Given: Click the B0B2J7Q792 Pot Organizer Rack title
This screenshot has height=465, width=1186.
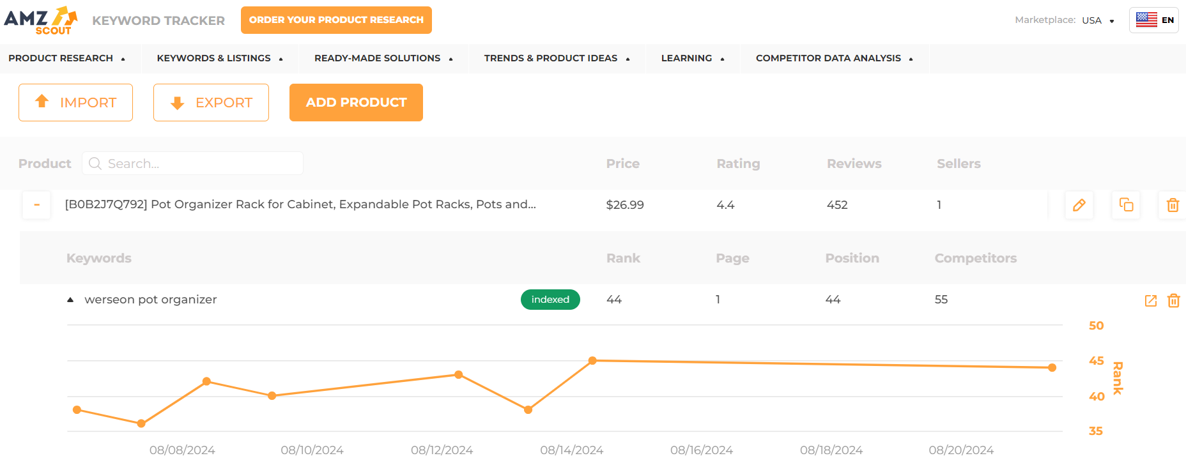Looking at the screenshot, I should (x=300, y=204).
